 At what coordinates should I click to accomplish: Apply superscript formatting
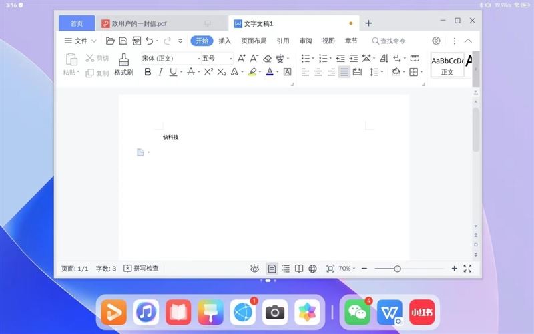tap(208, 72)
